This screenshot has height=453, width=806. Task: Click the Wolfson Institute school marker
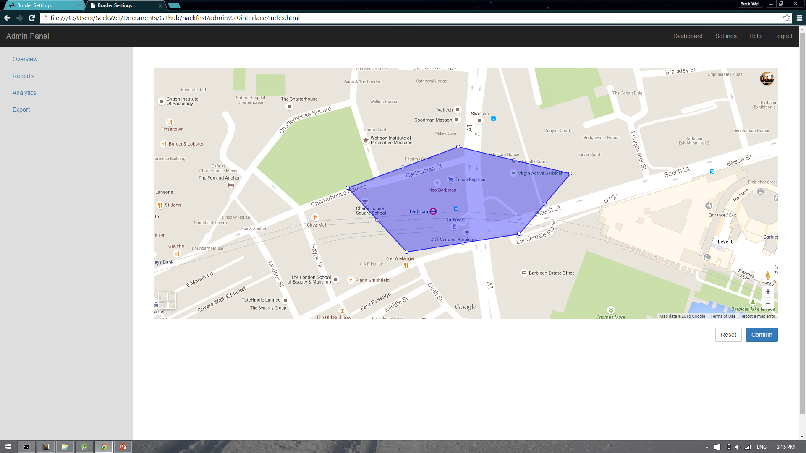coord(366,141)
